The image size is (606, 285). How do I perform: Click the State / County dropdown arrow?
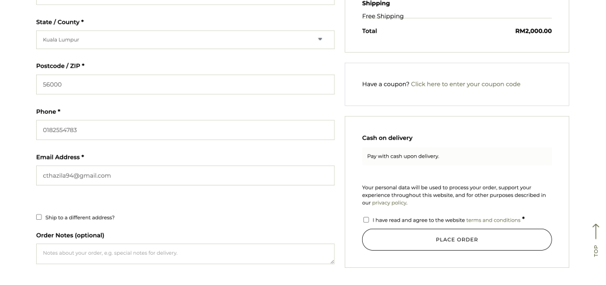click(320, 40)
